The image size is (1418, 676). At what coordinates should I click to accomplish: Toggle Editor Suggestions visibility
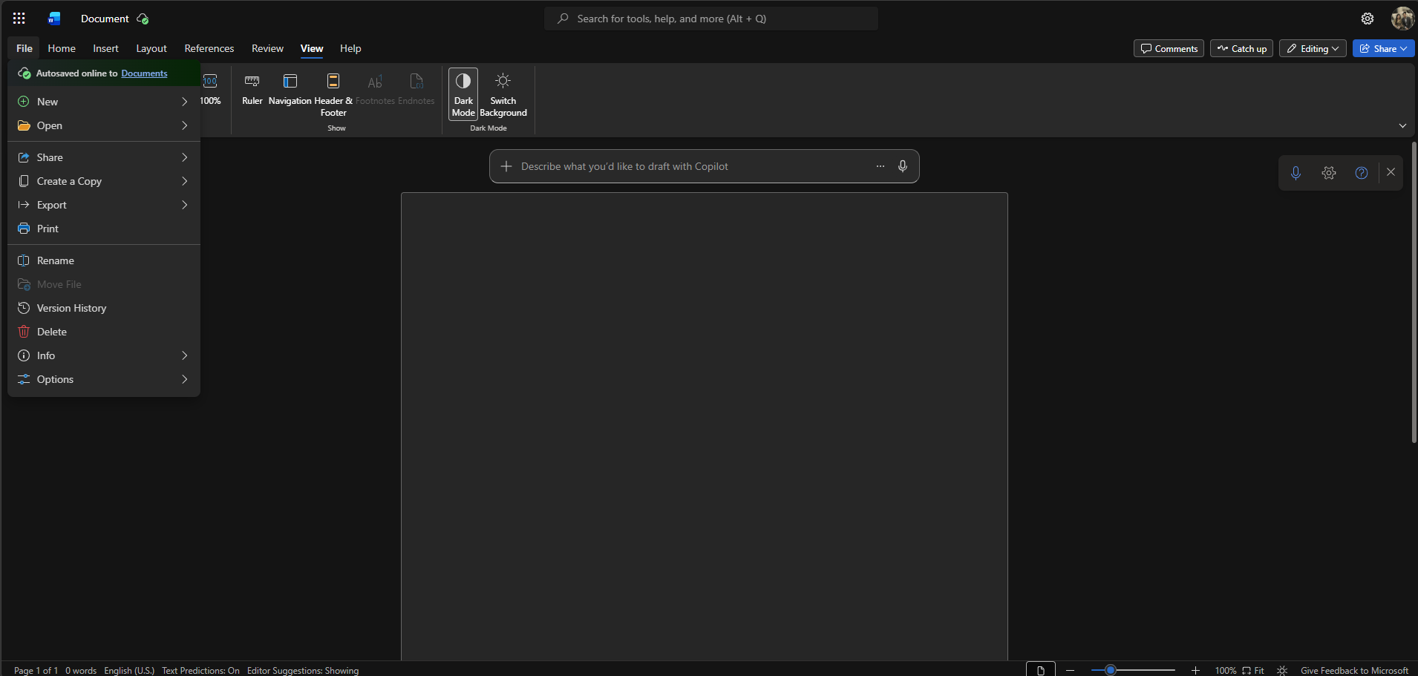pos(302,670)
